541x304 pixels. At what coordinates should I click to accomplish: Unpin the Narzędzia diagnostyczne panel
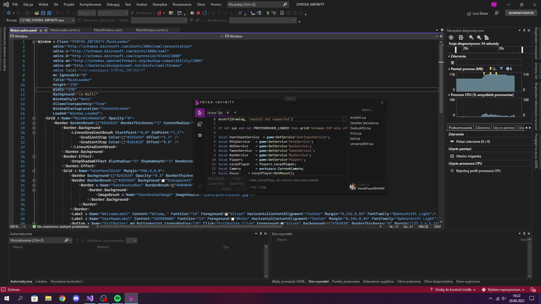click(524, 30)
